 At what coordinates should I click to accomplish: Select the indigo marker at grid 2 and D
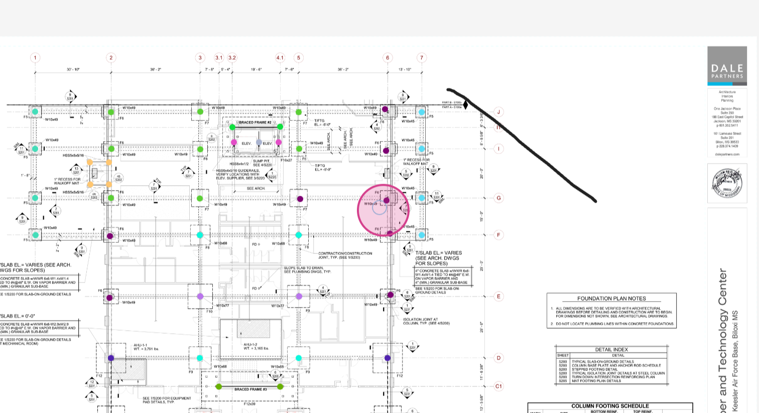[111, 358]
